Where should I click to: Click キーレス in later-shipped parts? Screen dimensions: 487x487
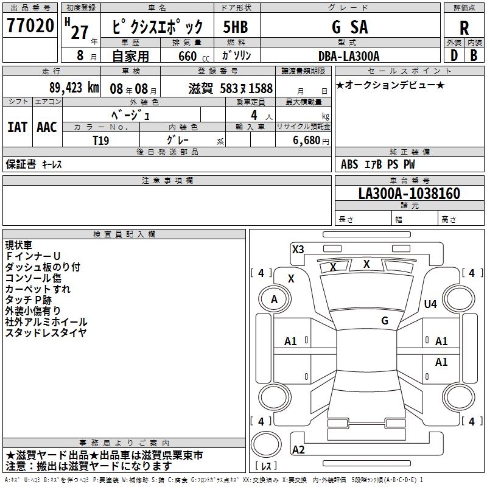pyautogui.click(x=52, y=164)
